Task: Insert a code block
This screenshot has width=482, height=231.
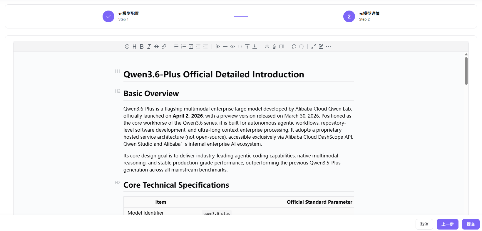Action: (232, 47)
